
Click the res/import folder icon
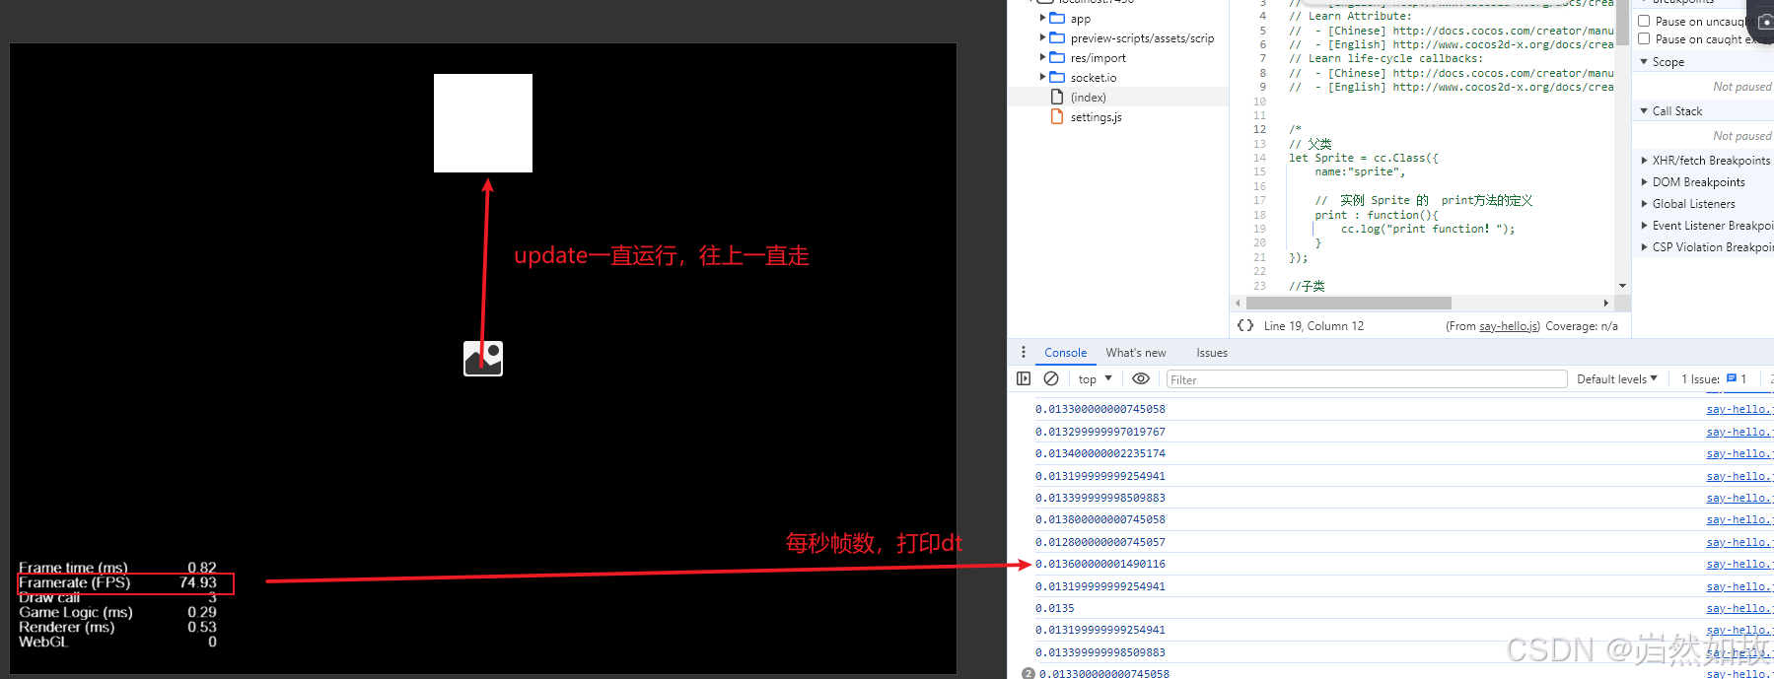click(1057, 57)
